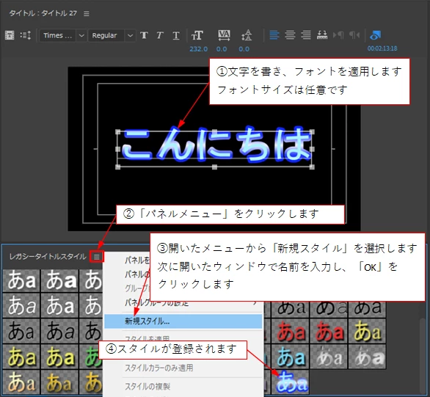Screen dimensions: 430x397
Task: Apply the newly added blue glow あa style
Action: coord(291,382)
